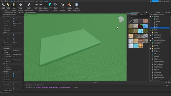
Task: Enable the Anchored checkbox
Action: 13,84
